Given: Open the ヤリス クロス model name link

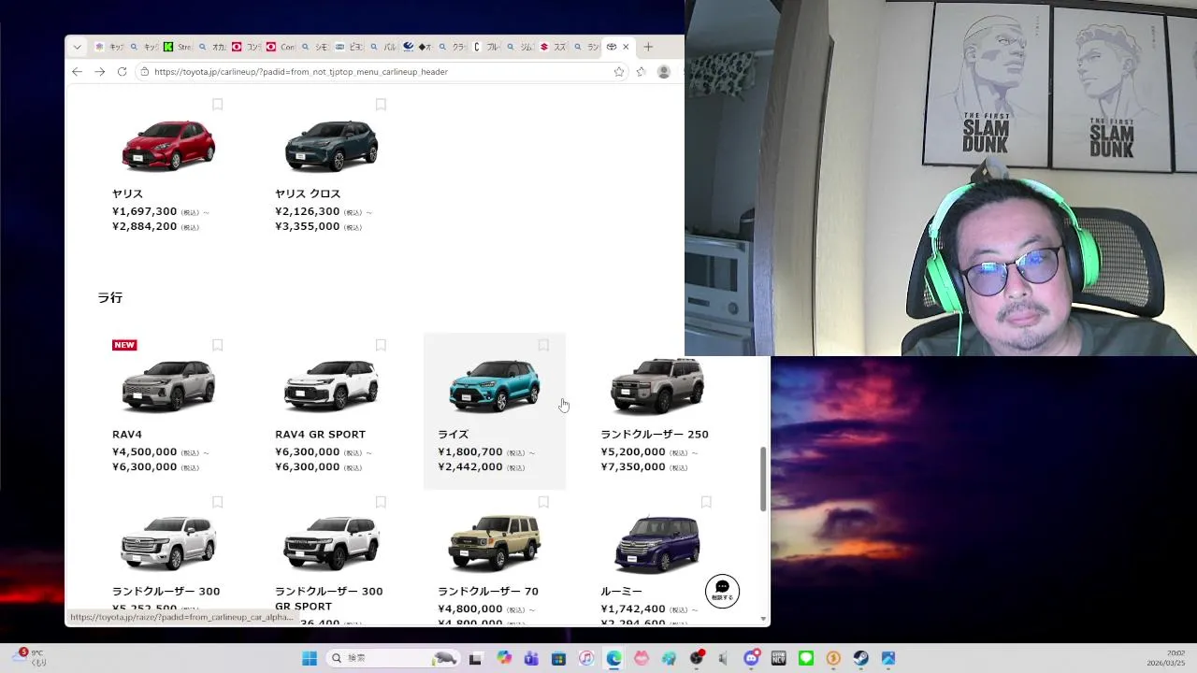Looking at the screenshot, I should [308, 193].
